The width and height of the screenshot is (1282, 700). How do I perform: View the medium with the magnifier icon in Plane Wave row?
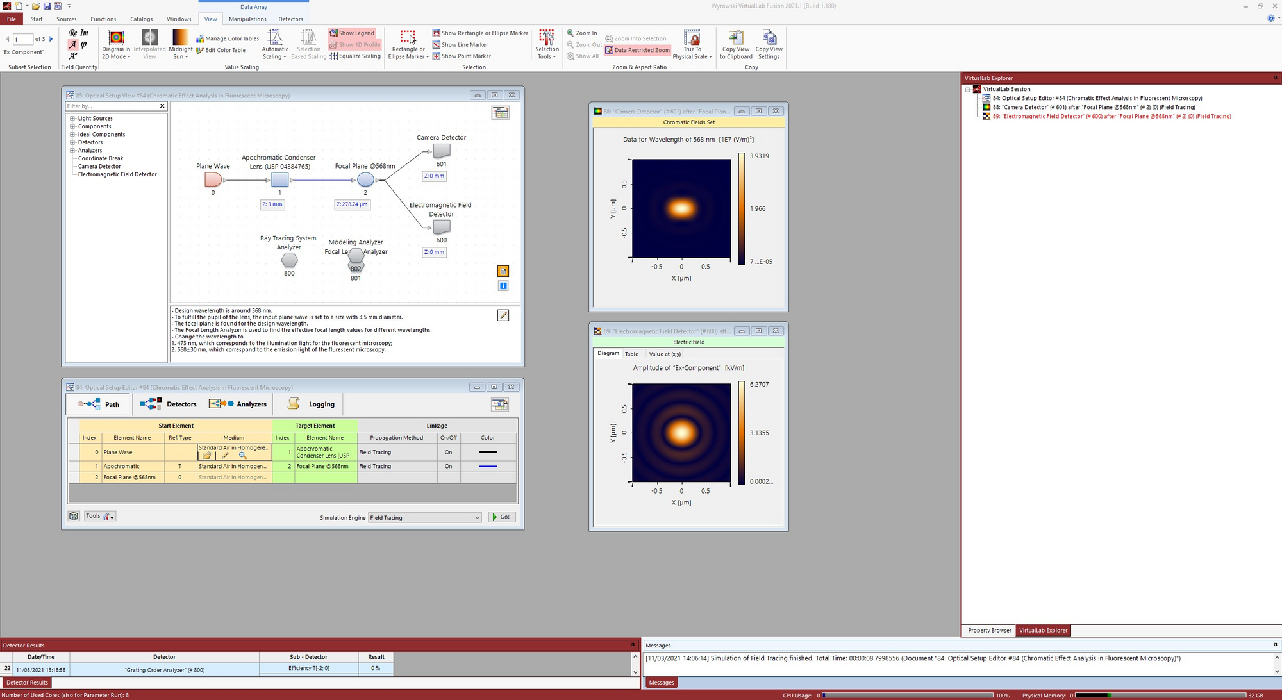[x=243, y=456]
